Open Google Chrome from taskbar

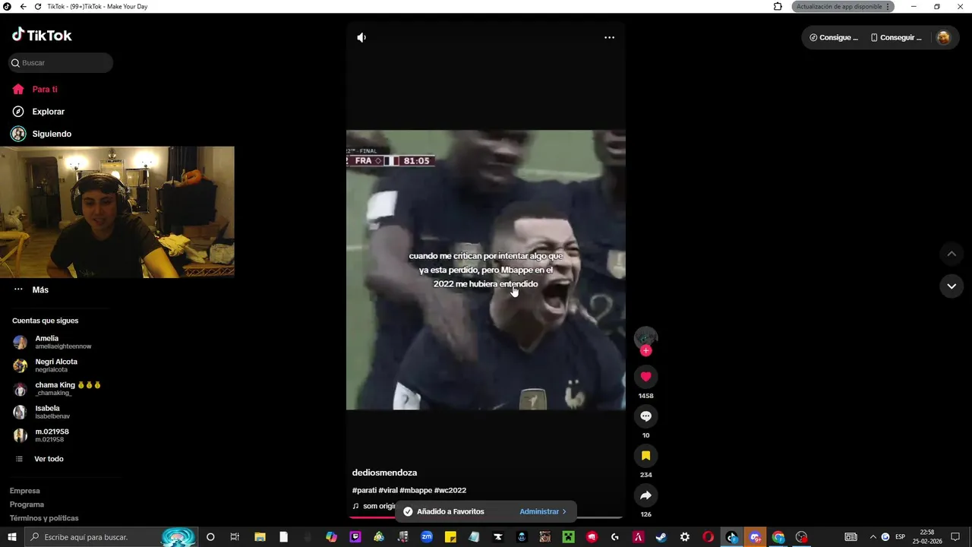click(x=778, y=537)
